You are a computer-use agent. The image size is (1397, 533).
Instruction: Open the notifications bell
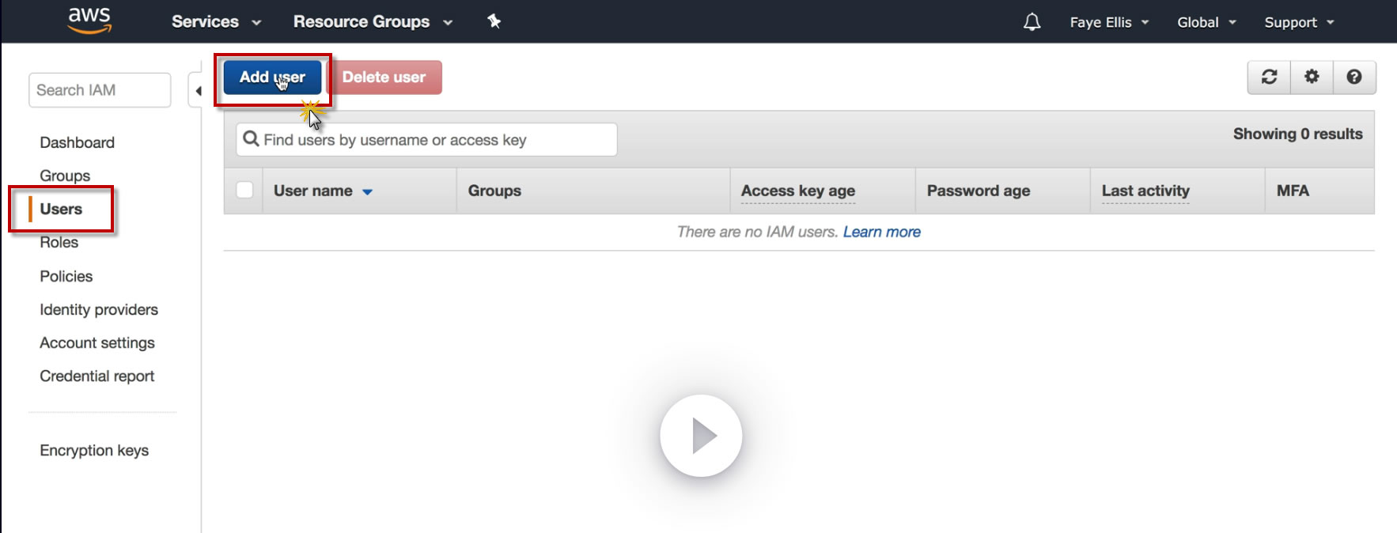click(x=1032, y=22)
